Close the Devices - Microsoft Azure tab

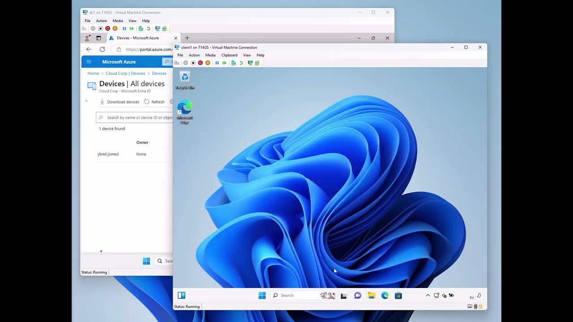click(175, 38)
